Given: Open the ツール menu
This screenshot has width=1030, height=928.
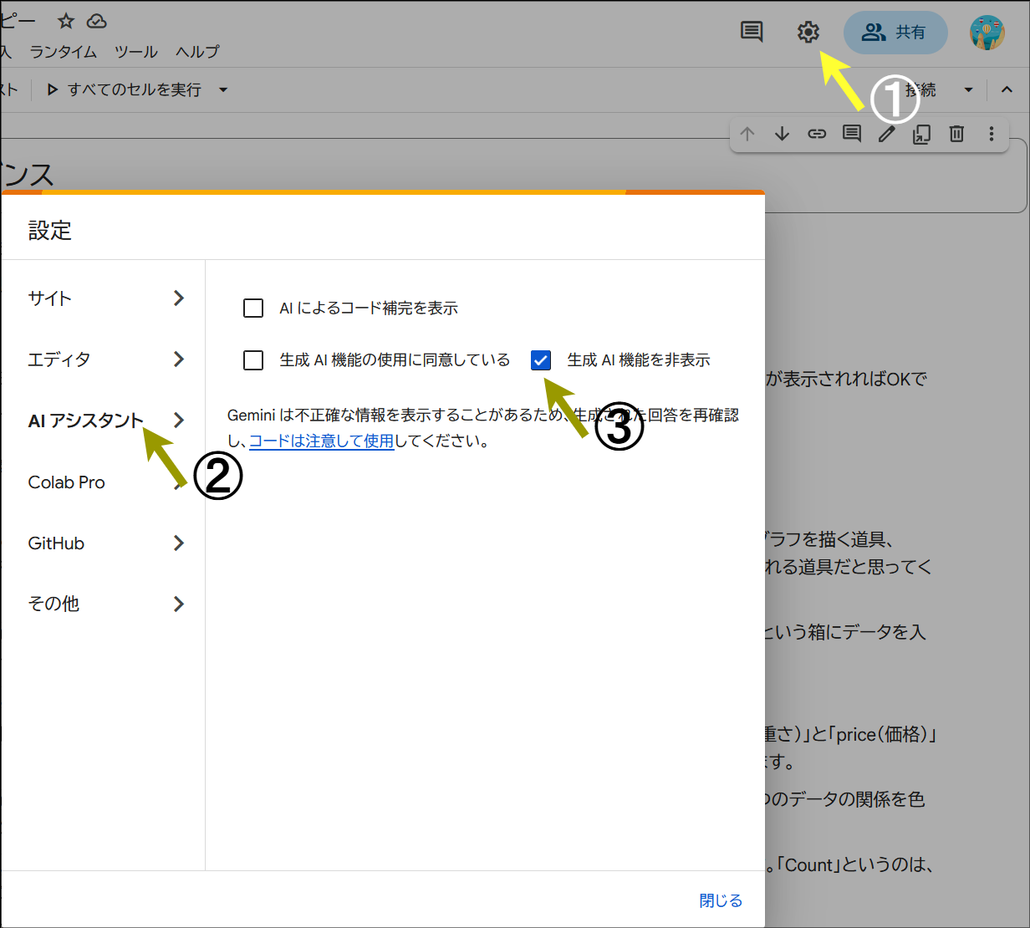Looking at the screenshot, I should pos(135,52).
